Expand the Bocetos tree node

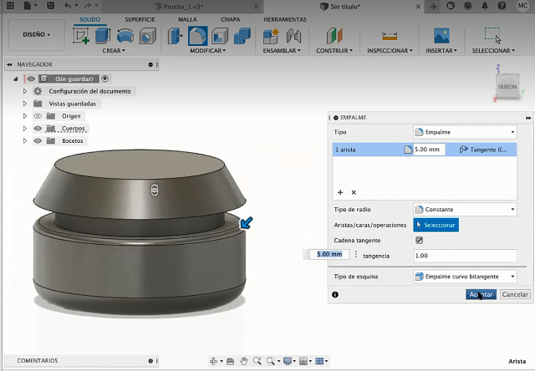[x=25, y=141]
